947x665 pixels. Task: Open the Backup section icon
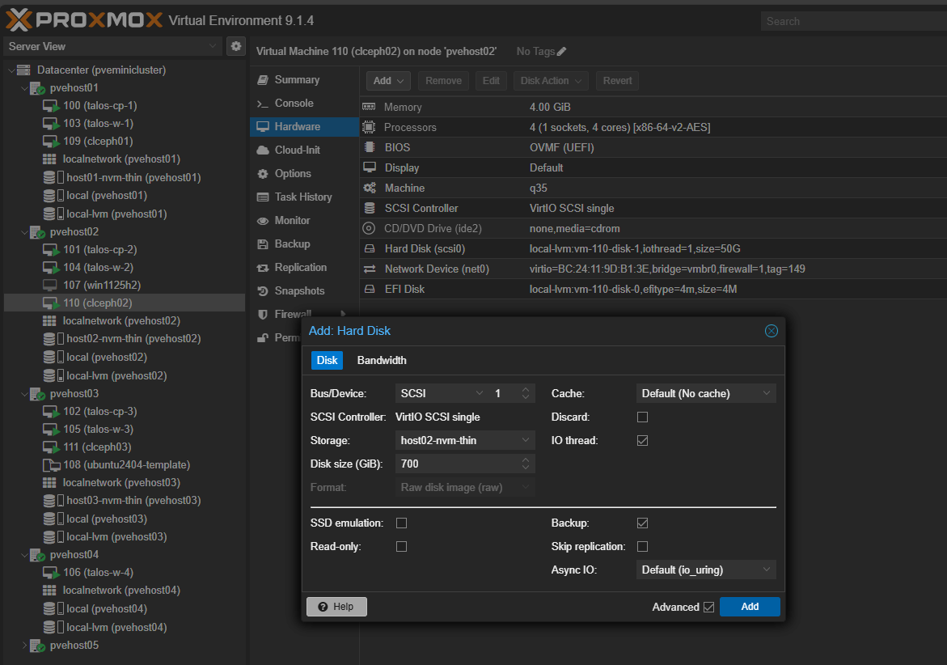click(262, 244)
